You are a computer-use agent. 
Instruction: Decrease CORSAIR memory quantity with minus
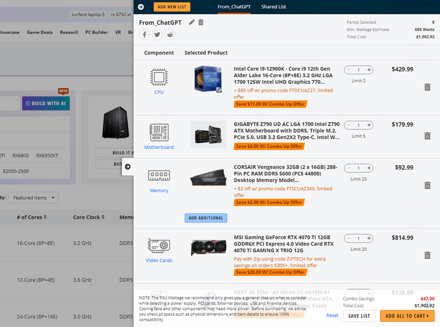point(348,168)
